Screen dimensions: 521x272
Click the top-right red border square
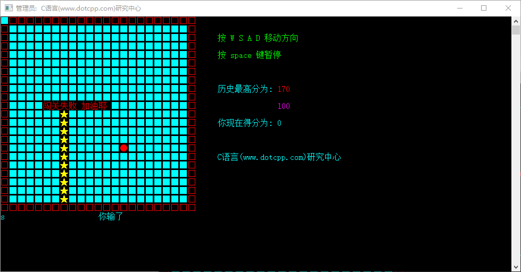[192, 21]
